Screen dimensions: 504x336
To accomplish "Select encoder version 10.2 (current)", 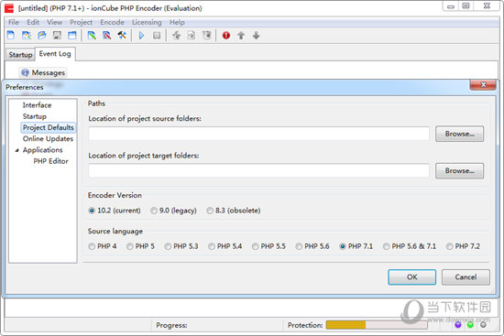I will coord(115,211).
